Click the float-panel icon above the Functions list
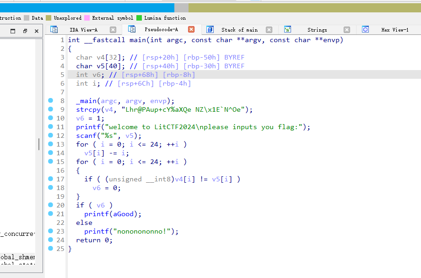Viewport: 421px width, 278px height. pos(13,30)
